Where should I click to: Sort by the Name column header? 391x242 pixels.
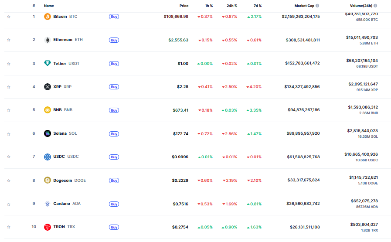(49, 6)
